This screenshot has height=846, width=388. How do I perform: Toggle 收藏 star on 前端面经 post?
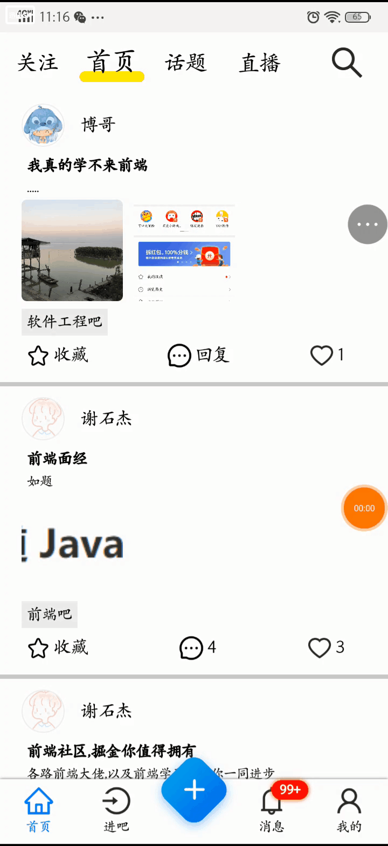click(38, 648)
